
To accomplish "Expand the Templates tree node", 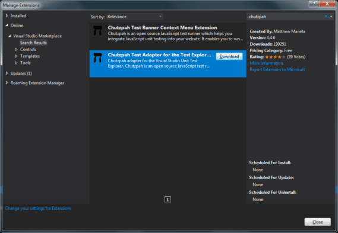I will click(x=16, y=56).
